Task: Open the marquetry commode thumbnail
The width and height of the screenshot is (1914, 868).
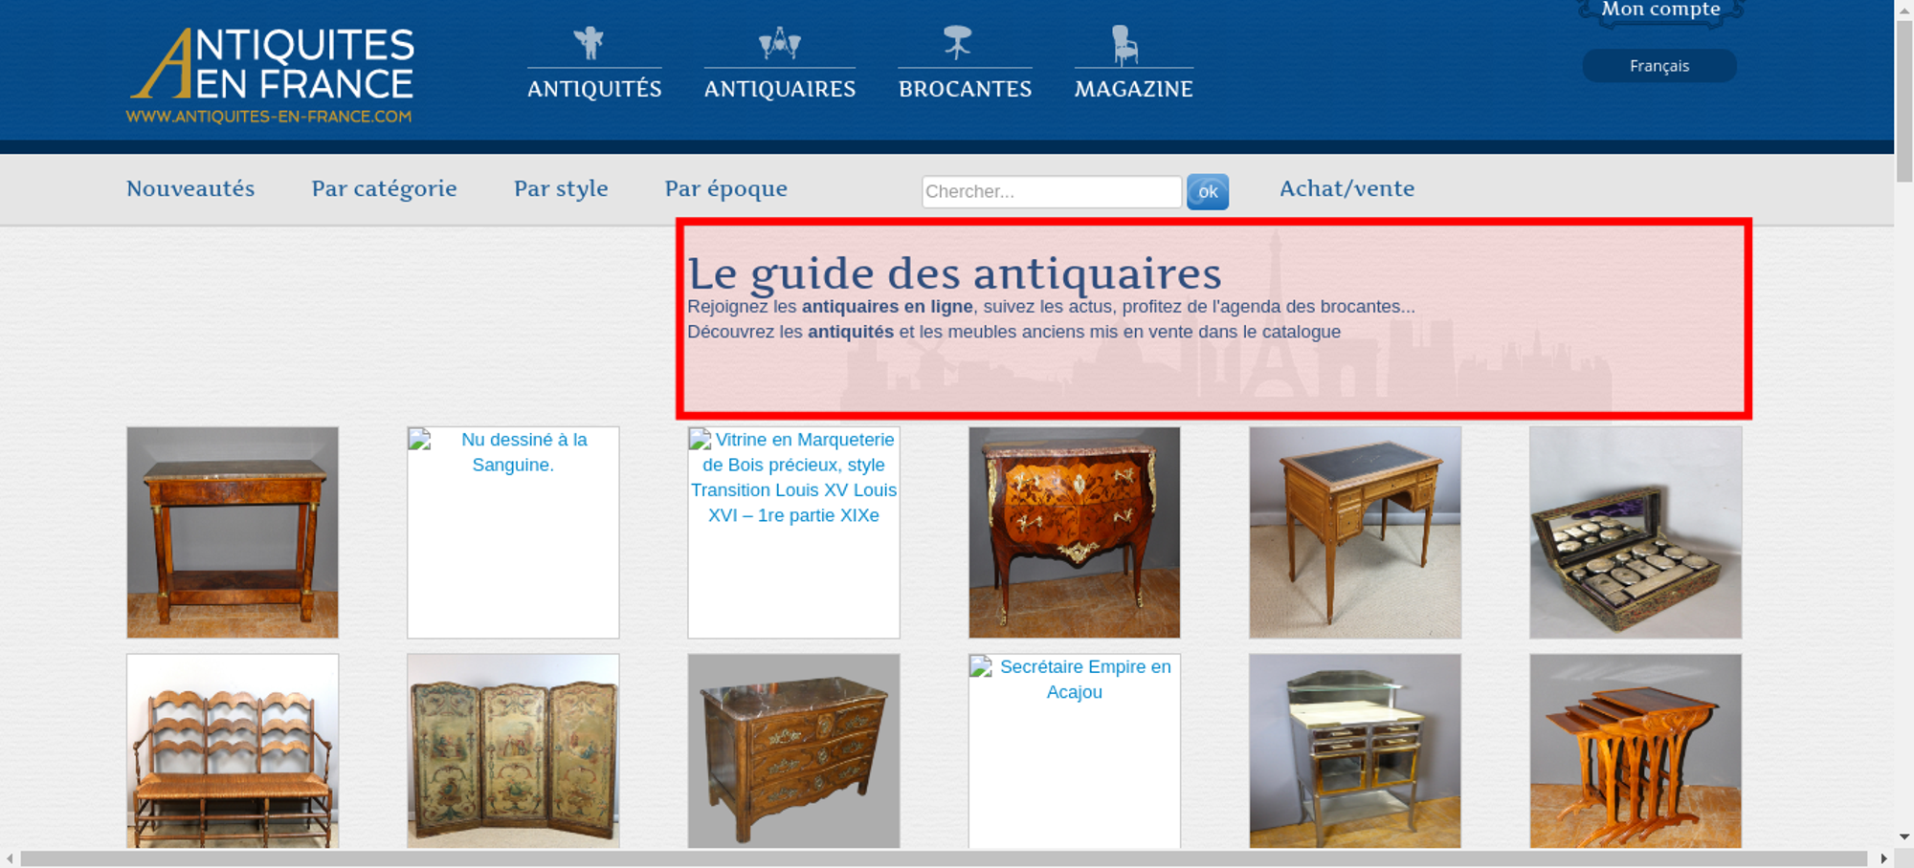Action: (x=1074, y=532)
